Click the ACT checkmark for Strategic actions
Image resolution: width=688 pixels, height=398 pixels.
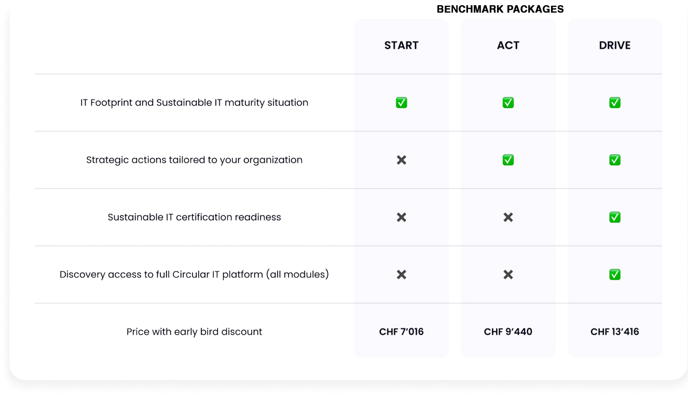pyautogui.click(x=508, y=160)
